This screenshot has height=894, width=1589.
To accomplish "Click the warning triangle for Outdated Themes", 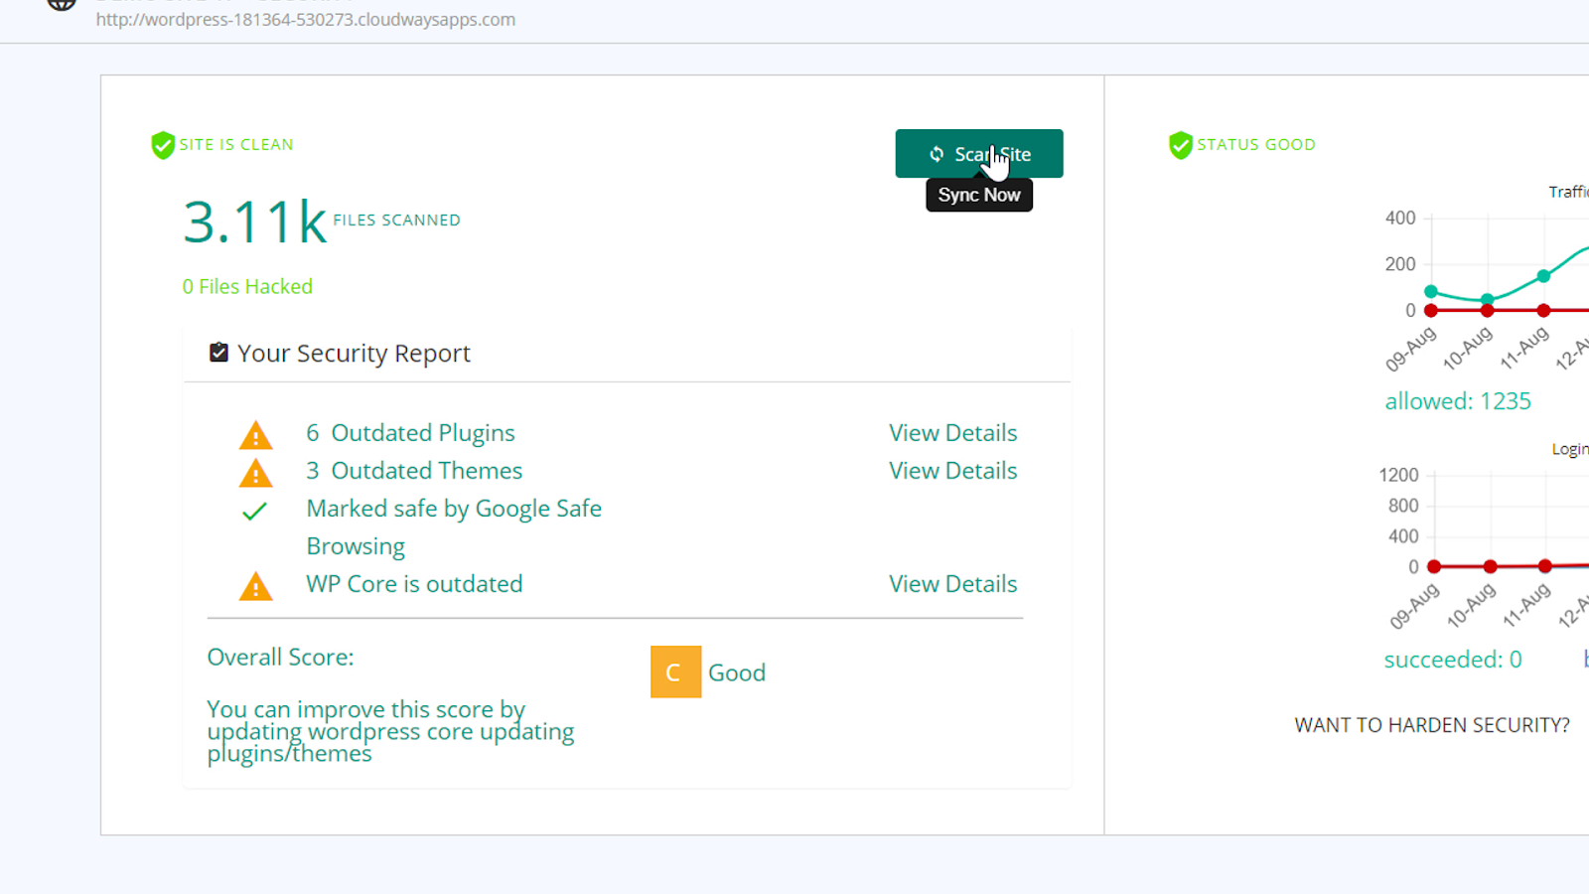I will click(x=255, y=473).
